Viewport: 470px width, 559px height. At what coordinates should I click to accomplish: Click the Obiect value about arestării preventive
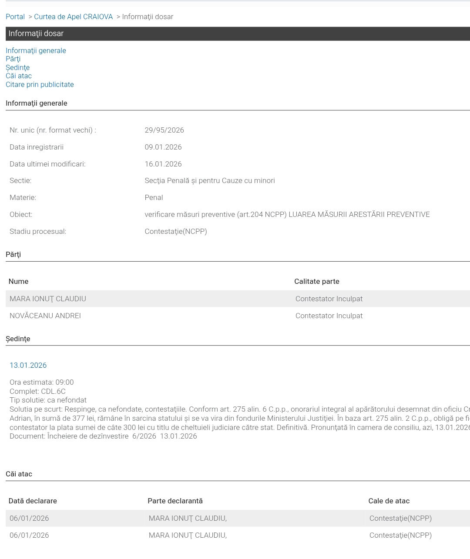point(287,214)
